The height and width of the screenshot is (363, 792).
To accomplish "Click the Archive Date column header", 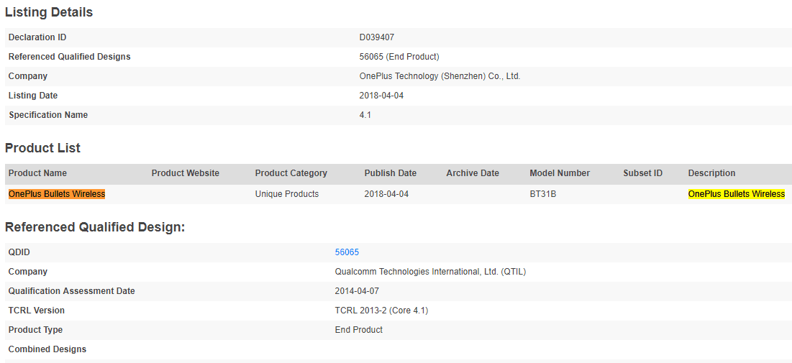I will tap(472, 173).
